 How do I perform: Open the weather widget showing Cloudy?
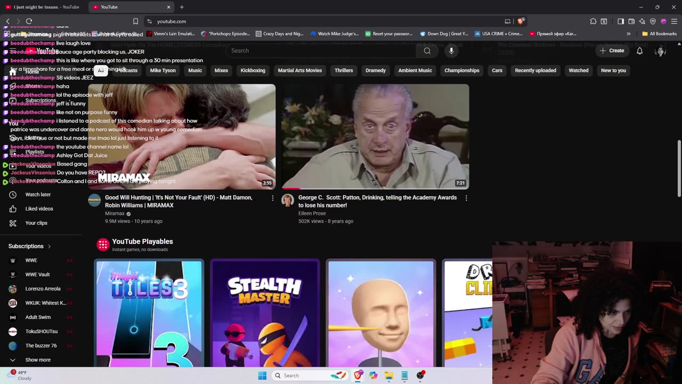(x=20, y=375)
